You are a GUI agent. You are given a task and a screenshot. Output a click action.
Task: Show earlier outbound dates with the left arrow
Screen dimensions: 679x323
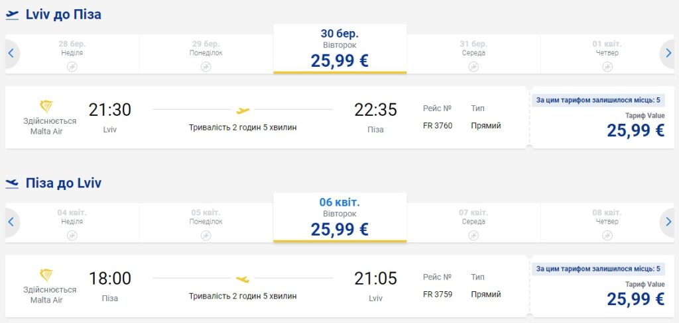(11, 54)
